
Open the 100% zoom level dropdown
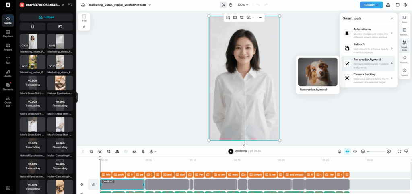pyautogui.click(x=243, y=5)
